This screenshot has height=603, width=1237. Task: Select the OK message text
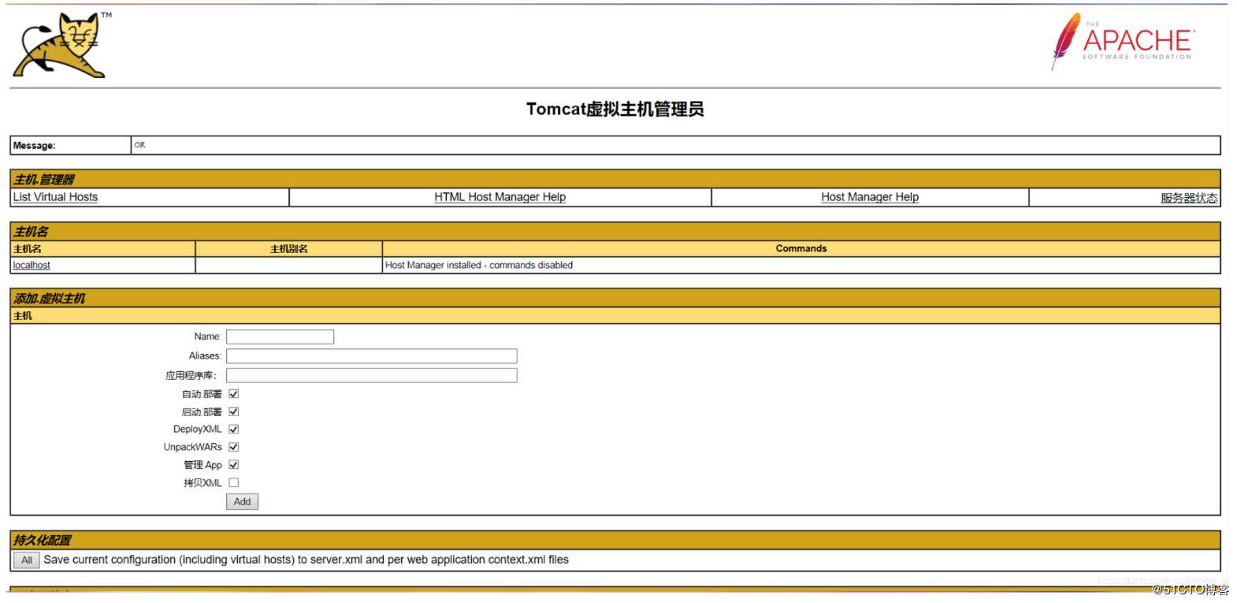pyautogui.click(x=139, y=145)
